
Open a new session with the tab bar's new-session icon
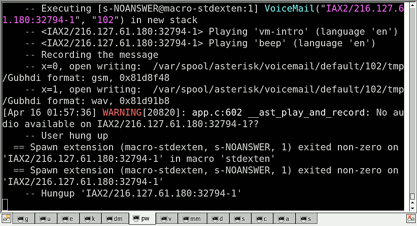[6, 219]
